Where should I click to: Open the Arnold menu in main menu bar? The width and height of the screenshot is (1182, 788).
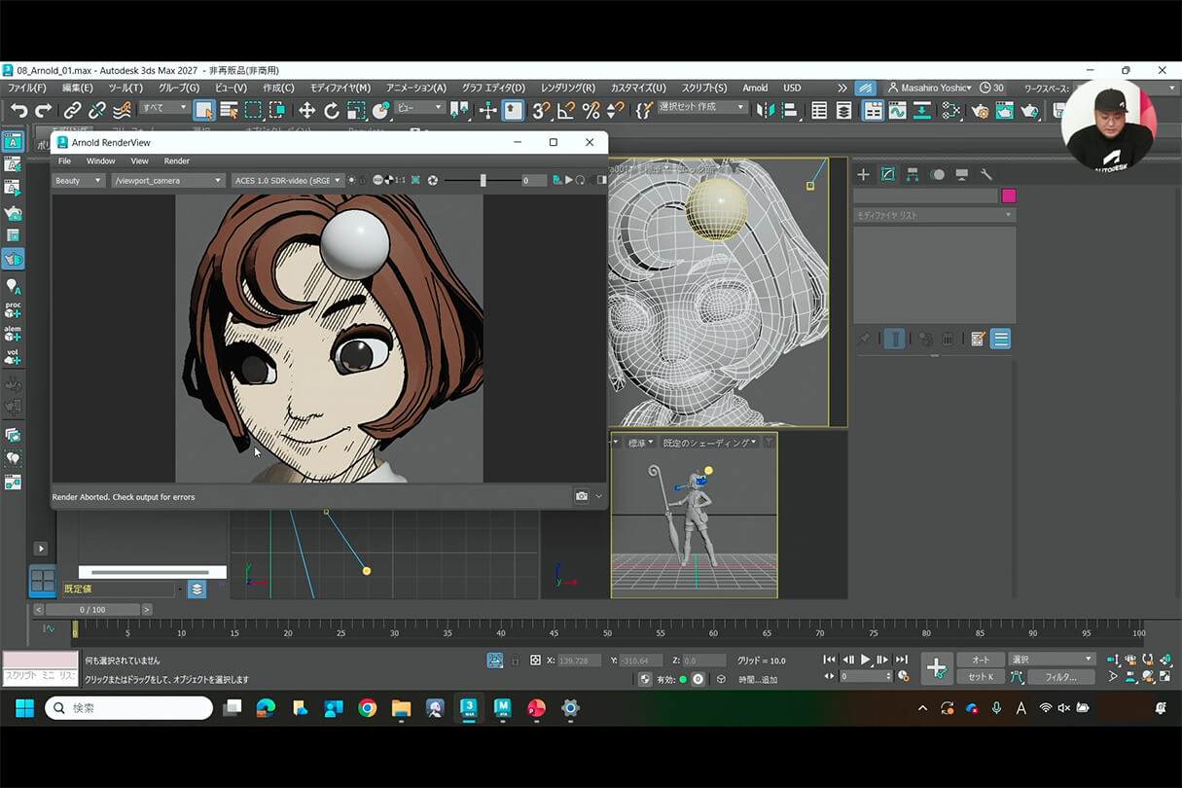[x=755, y=88]
